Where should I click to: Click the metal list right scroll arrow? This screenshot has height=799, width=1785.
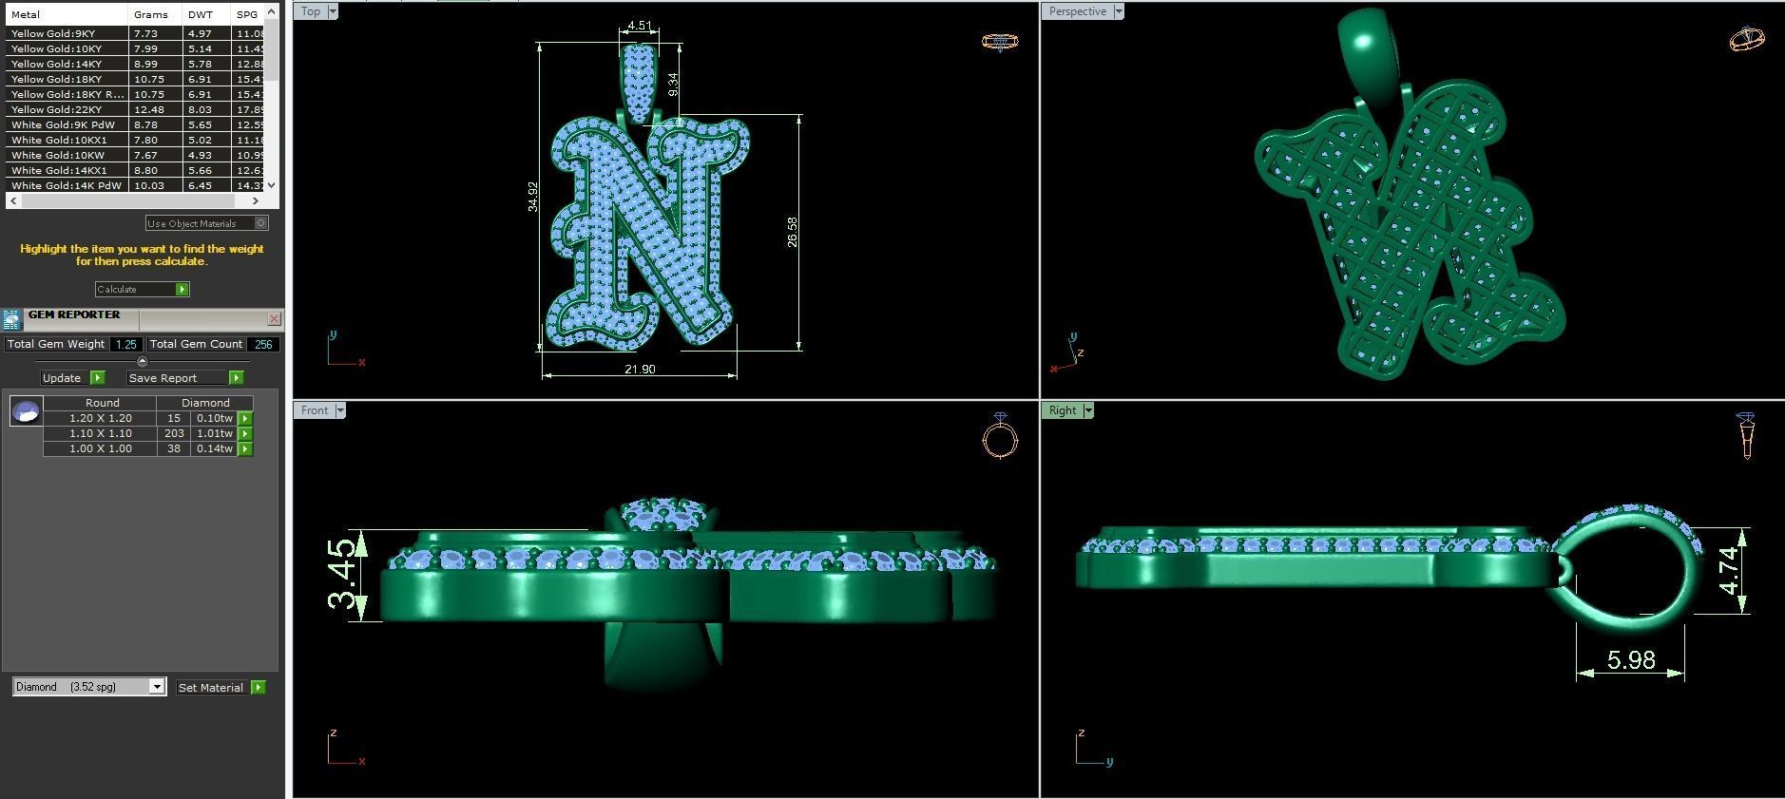255,200
